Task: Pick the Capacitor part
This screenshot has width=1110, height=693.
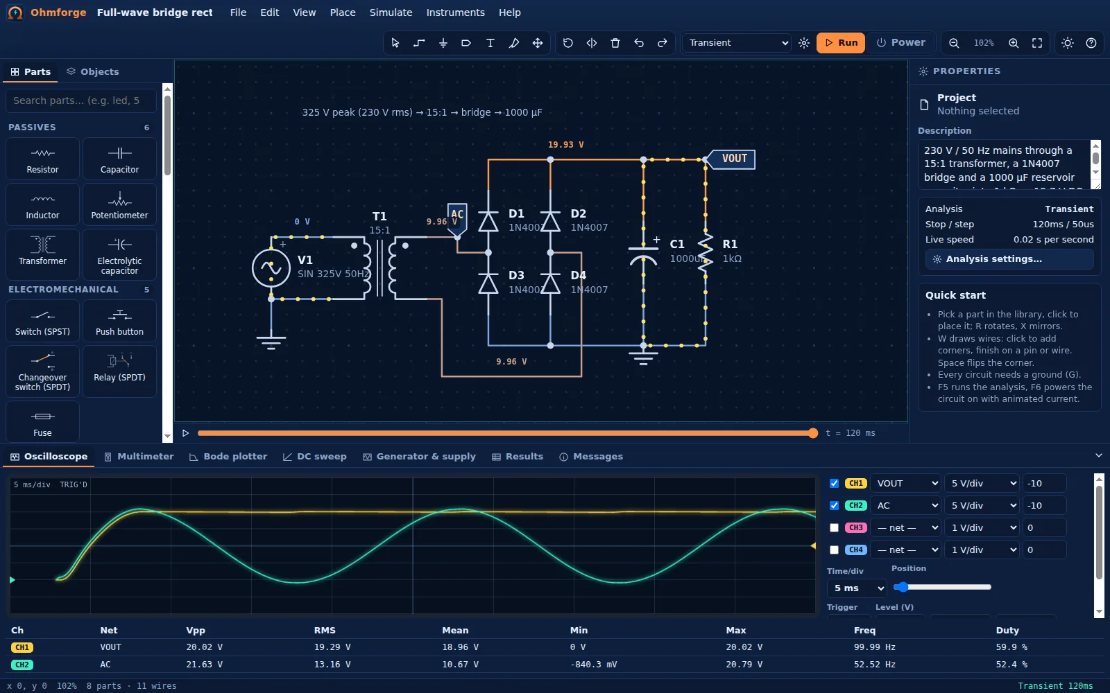Action: (119, 159)
